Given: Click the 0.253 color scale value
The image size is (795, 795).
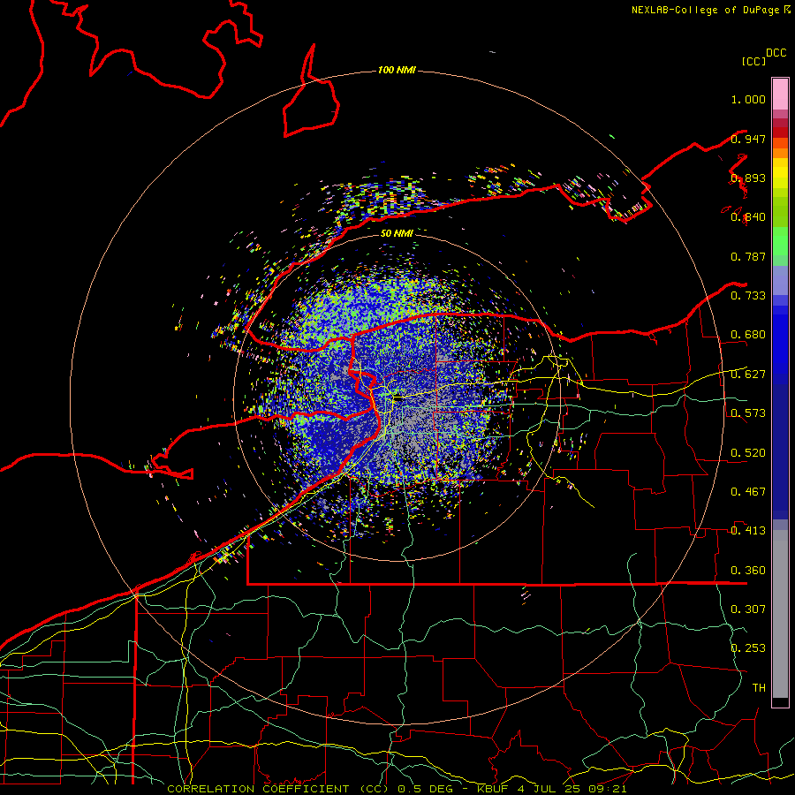Looking at the screenshot, I should [x=748, y=648].
